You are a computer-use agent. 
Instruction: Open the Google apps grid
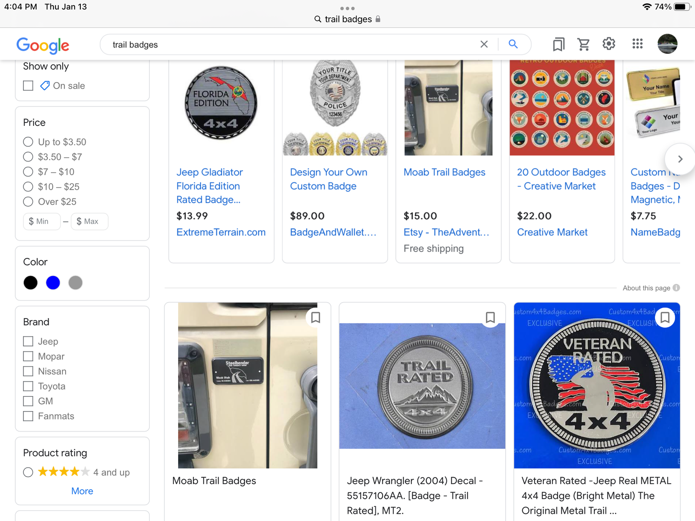(637, 44)
